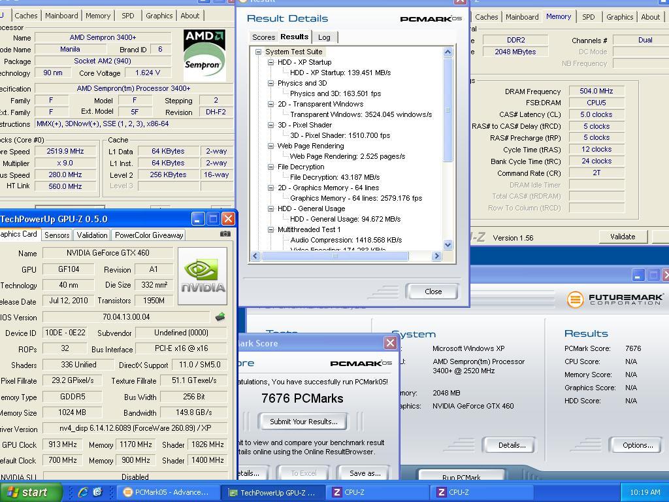The width and height of the screenshot is (669, 502).
Task: Click the AMD Sempron logo in CPU-Z
Action: [x=204, y=55]
